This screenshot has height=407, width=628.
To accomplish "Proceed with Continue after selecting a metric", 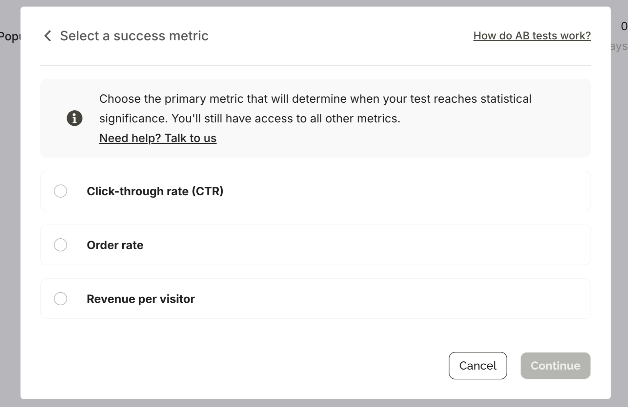I will (x=555, y=365).
